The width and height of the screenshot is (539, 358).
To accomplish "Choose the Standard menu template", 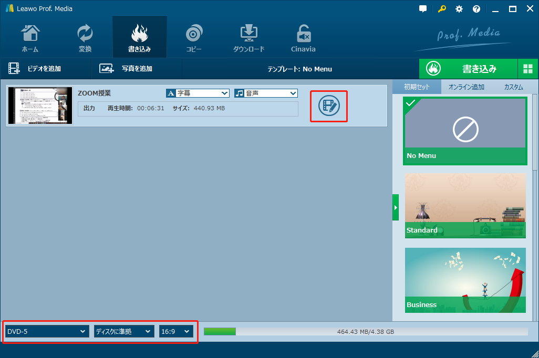I will (x=465, y=205).
